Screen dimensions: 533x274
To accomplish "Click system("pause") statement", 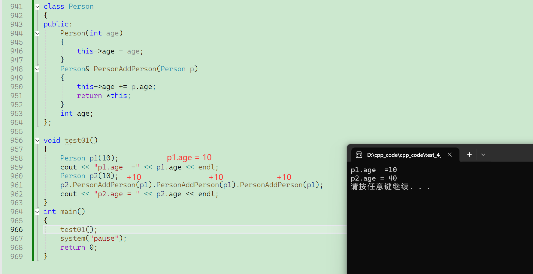I will click(x=93, y=239).
